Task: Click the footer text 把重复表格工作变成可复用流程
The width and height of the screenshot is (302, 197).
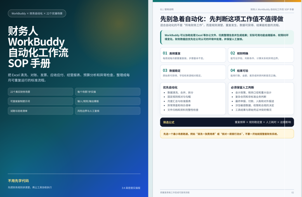Action: [x=175, y=192]
